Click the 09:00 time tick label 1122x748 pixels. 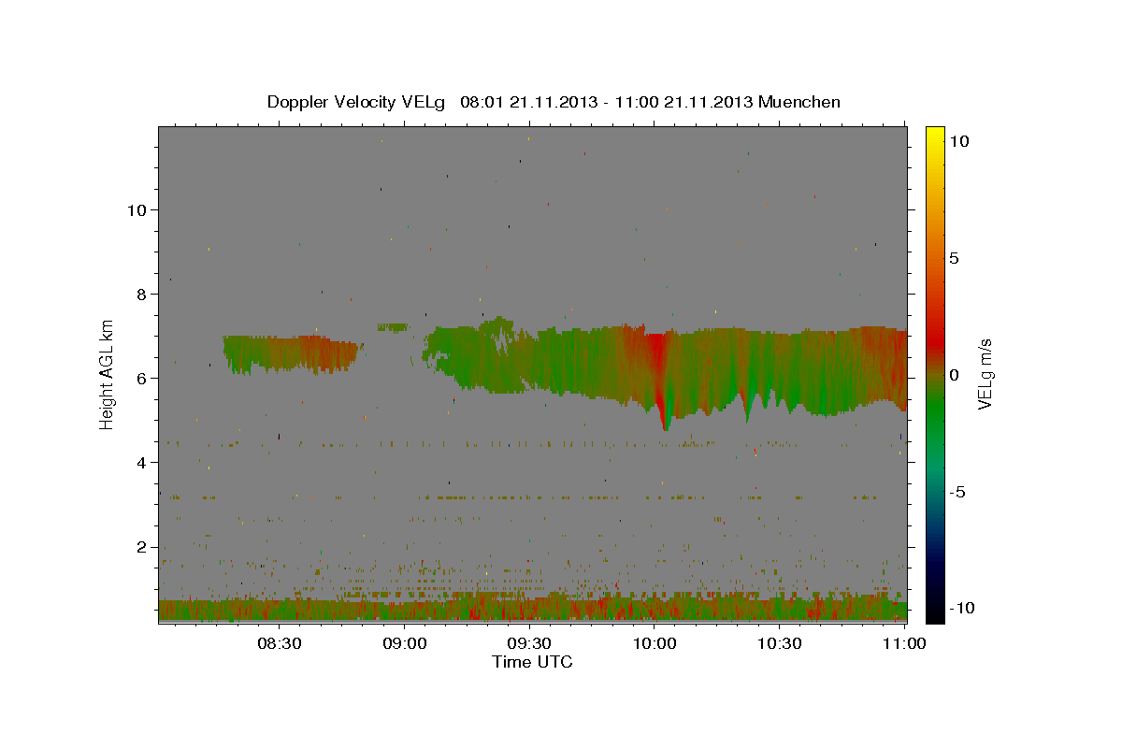click(x=404, y=643)
